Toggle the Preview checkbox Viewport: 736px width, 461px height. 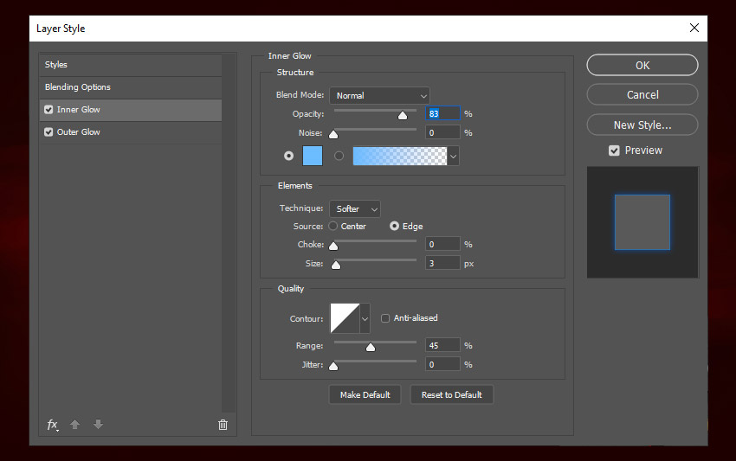coord(614,150)
